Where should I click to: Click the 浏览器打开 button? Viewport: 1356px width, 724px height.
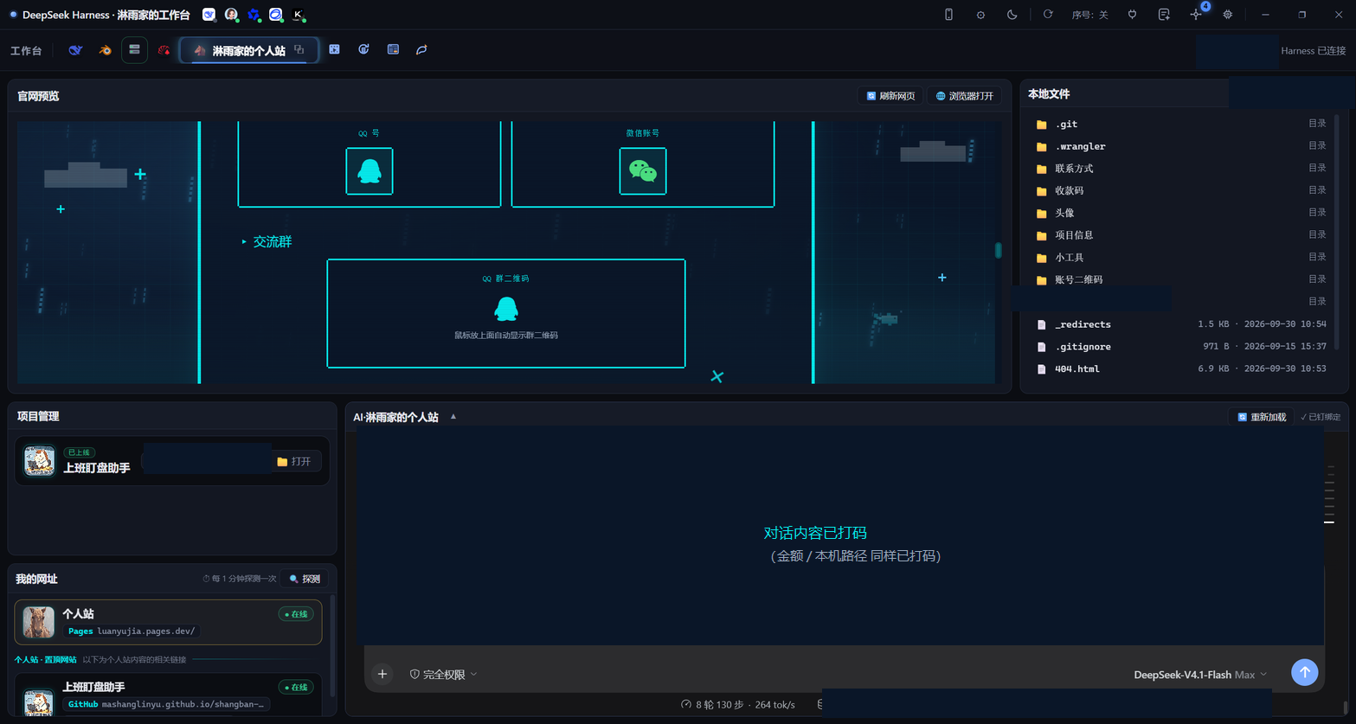click(x=964, y=96)
